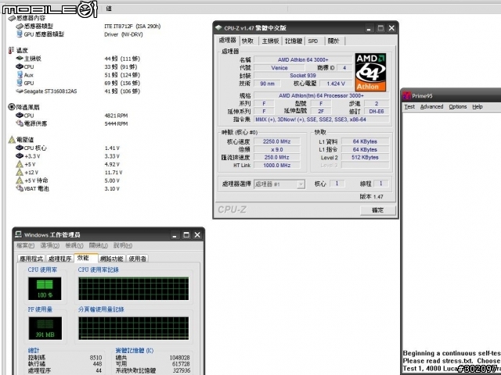
Task: Click the 250.0 MHz bus speed value
Action: tap(276, 157)
